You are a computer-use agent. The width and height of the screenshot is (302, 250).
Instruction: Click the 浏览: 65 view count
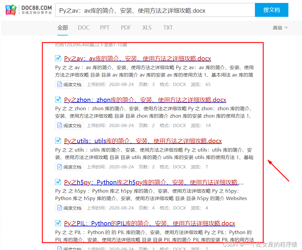point(201,85)
